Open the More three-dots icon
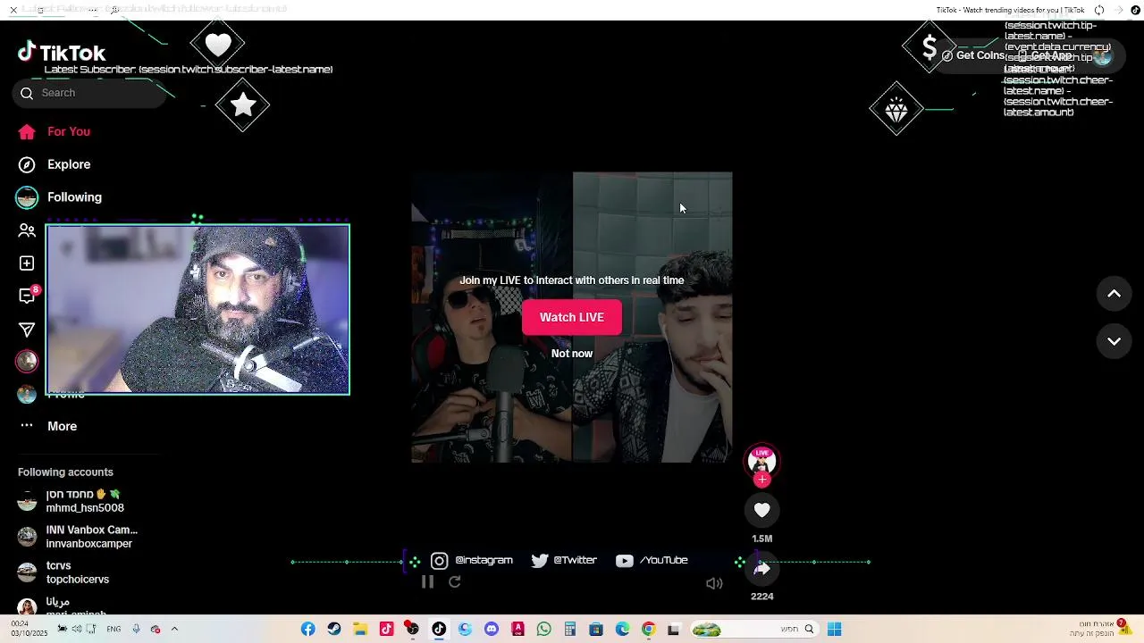 click(27, 426)
